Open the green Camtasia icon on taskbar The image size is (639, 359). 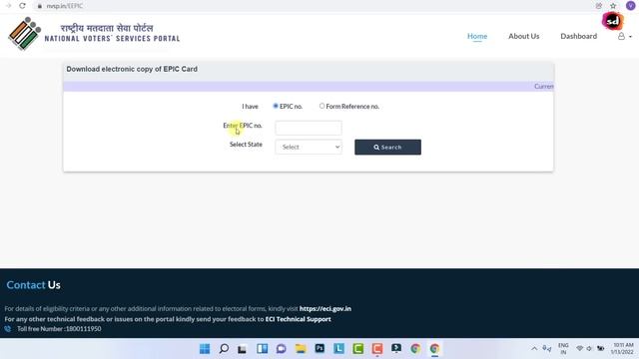click(x=357, y=348)
